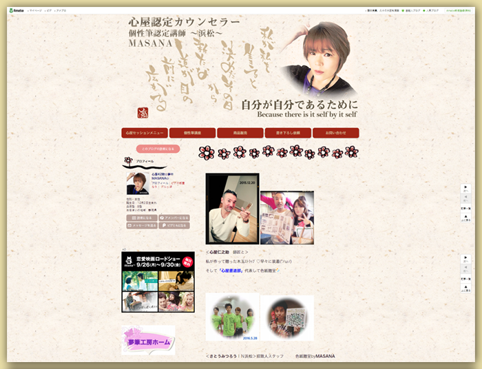Viewport: 482px width, 369px height.
Task: Open the photo of man holding shikishi
Action: point(287,317)
